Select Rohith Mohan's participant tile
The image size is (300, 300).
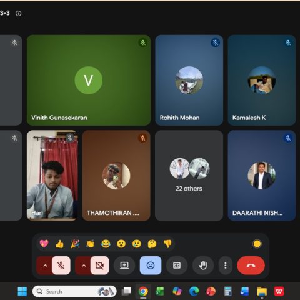(189, 80)
